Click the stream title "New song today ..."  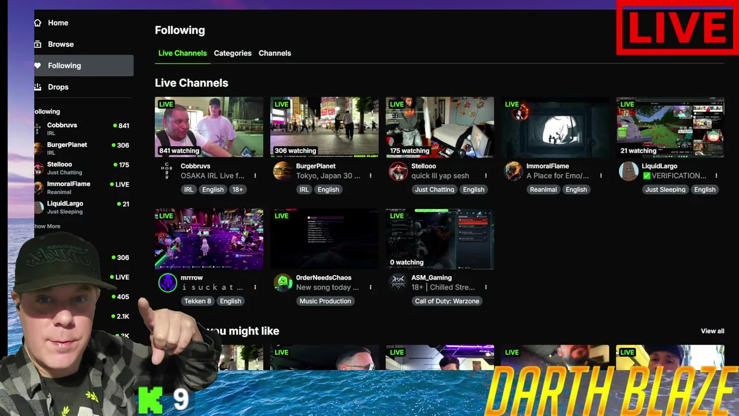tap(327, 287)
